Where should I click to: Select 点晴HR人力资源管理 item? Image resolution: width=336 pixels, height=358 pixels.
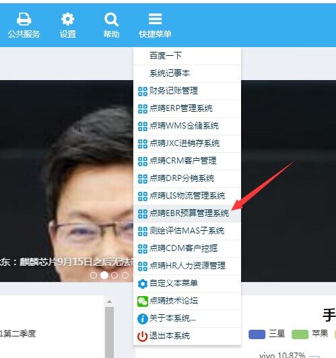tap(187, 266)
